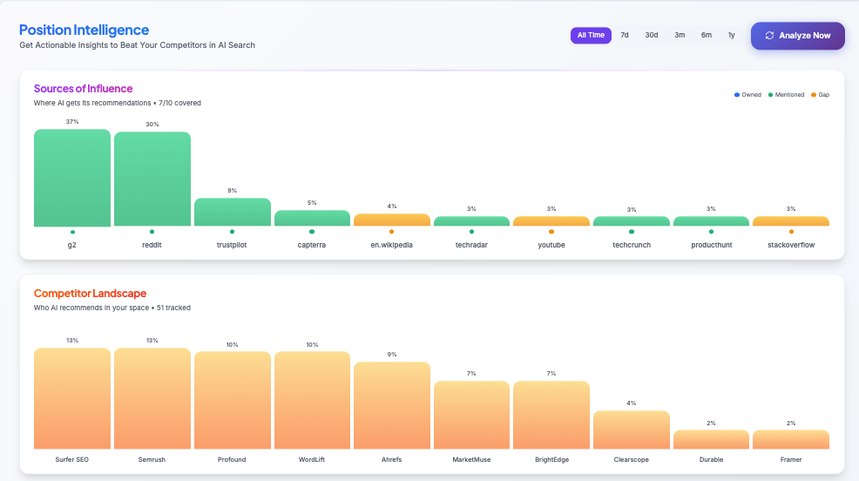859x481 pixels.
Task: Click the Surfer SEO competitor bar
Action: [72, 399]
